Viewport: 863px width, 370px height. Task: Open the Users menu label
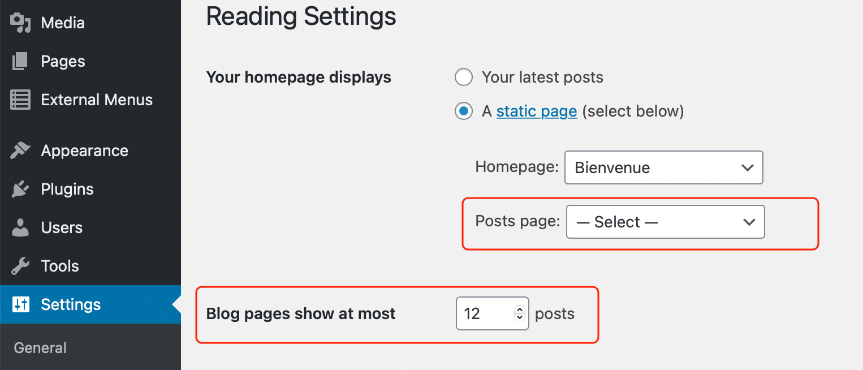coord(62,227)
